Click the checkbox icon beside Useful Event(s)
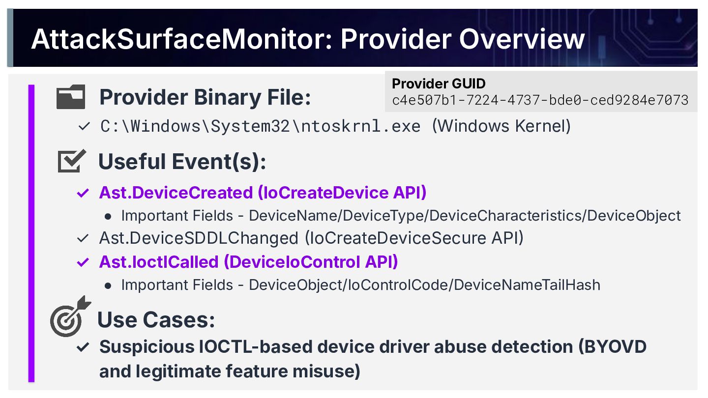708x398 pixels. pyautogui.click(x=71, y=161)
